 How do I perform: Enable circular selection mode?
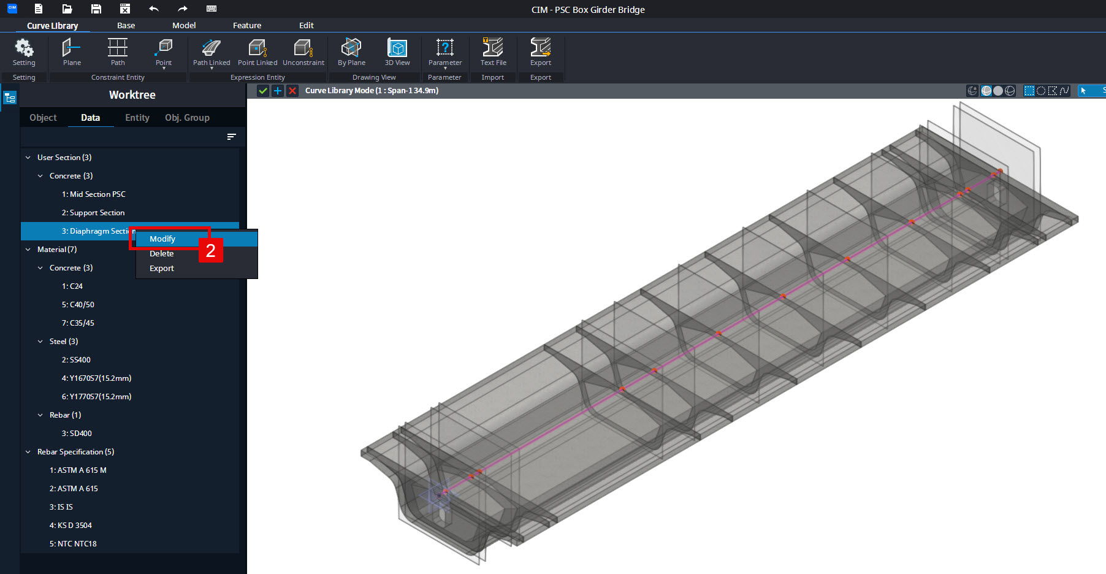pos(1041,91)
